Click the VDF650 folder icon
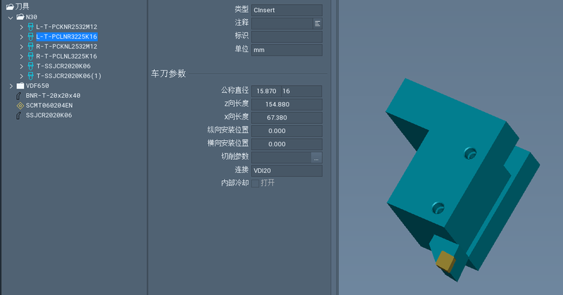 coord(20,86)
